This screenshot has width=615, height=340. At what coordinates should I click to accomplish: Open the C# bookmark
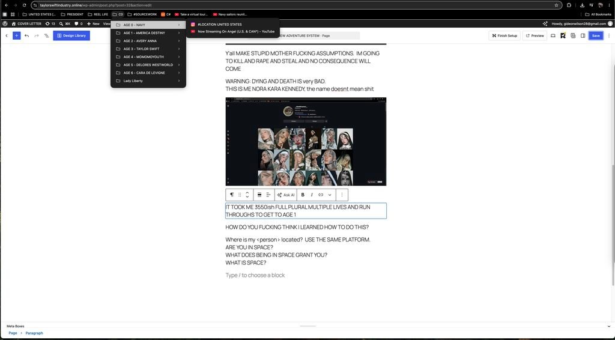pos(166,14)
